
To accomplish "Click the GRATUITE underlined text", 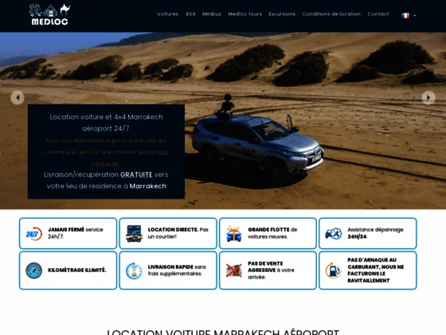I will 136,175.
